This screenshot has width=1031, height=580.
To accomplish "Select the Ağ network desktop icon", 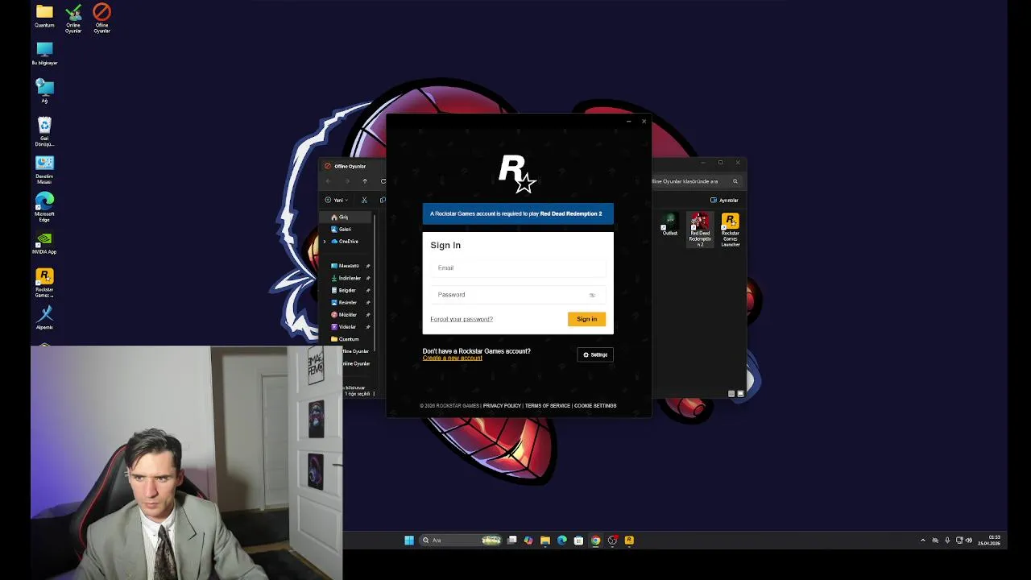I will [x=44, y=90].
